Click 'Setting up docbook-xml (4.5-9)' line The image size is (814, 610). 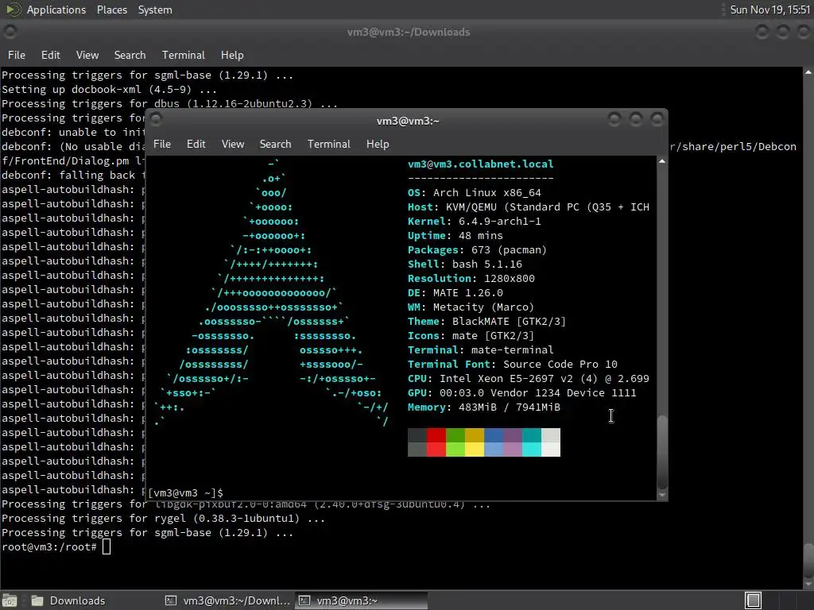click(x=109, y=89)
